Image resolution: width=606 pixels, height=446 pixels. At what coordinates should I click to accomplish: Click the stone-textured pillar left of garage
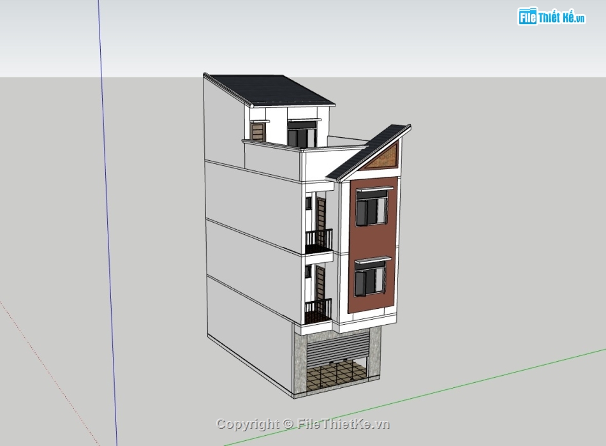300,363
